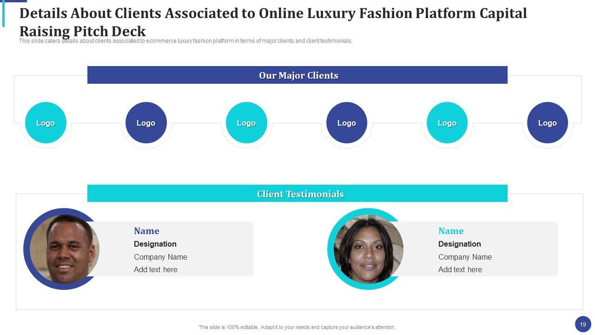Click Designation under the blue Name
Viewport: 595px width, 335px height.
click(155, 244)
